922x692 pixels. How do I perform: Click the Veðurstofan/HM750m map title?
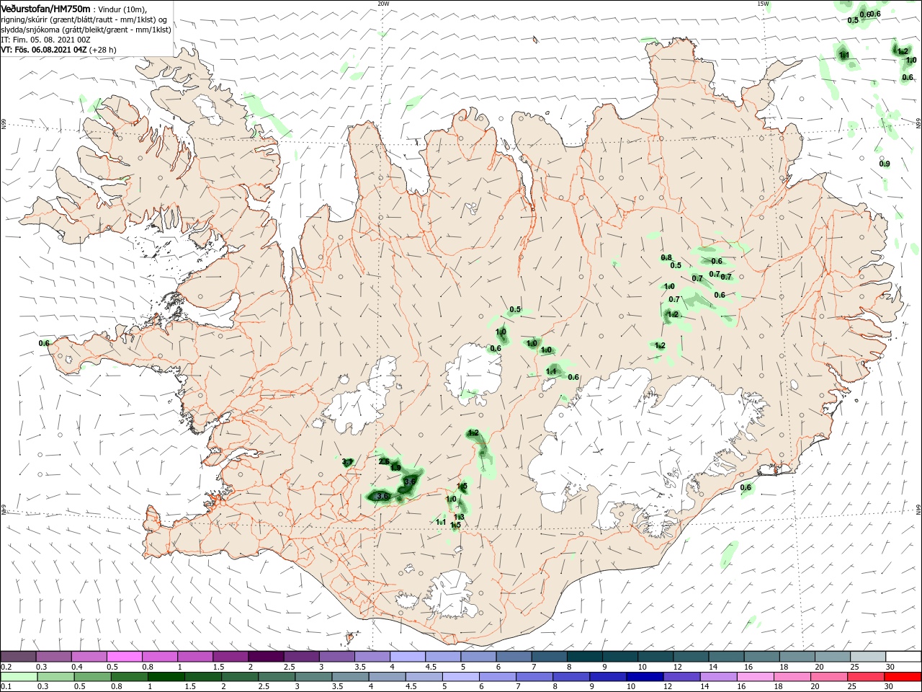(45, 9)
